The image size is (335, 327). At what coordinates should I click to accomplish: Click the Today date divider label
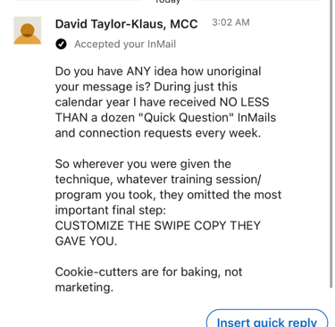(168, 2)
